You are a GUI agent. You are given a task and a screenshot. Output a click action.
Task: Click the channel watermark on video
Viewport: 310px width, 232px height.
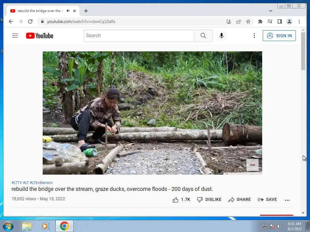pos(252,165)
